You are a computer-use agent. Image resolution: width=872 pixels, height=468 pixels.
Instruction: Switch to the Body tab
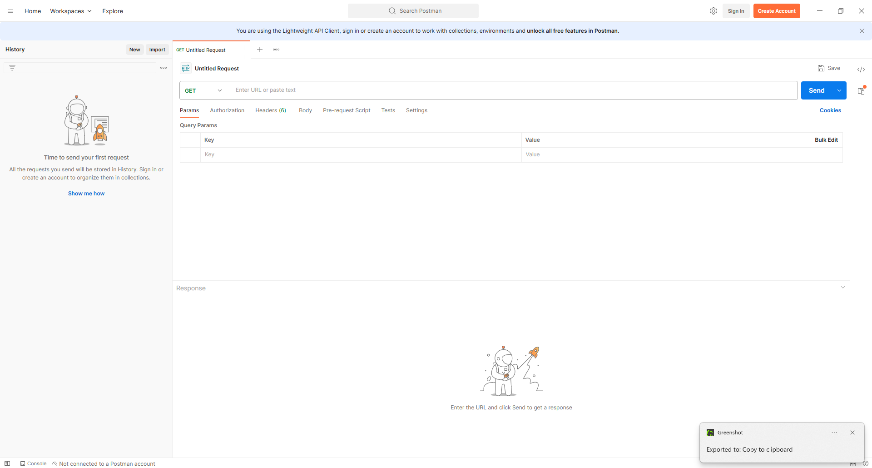[305, 110]
